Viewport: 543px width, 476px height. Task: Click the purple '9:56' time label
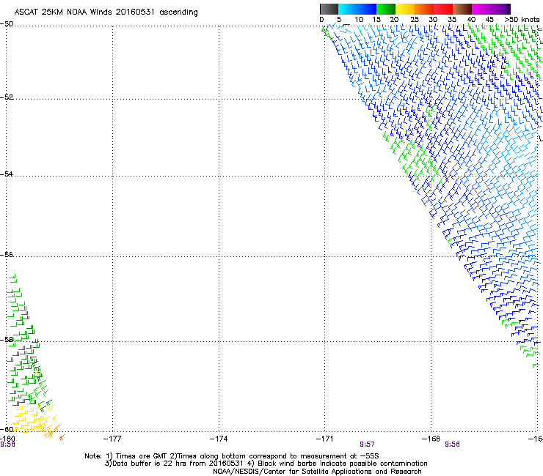tap(452, 445)
